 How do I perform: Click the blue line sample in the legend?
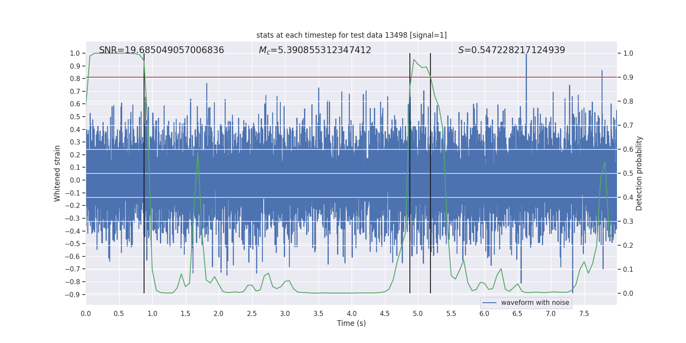[x=490, y=303]
